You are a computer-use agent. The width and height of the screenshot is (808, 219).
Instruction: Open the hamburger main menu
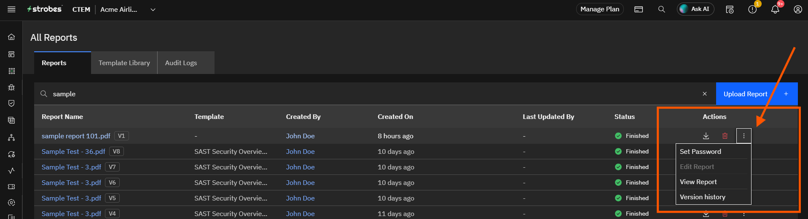[x=11, y=9]
